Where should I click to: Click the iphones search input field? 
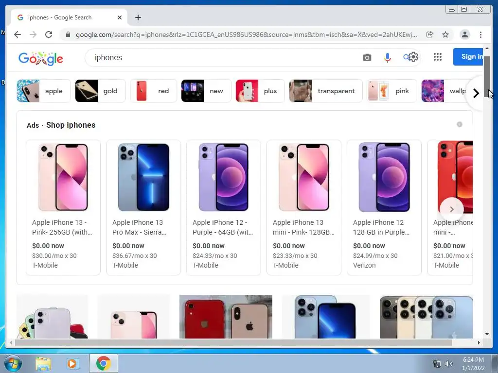tap(222, 57)
